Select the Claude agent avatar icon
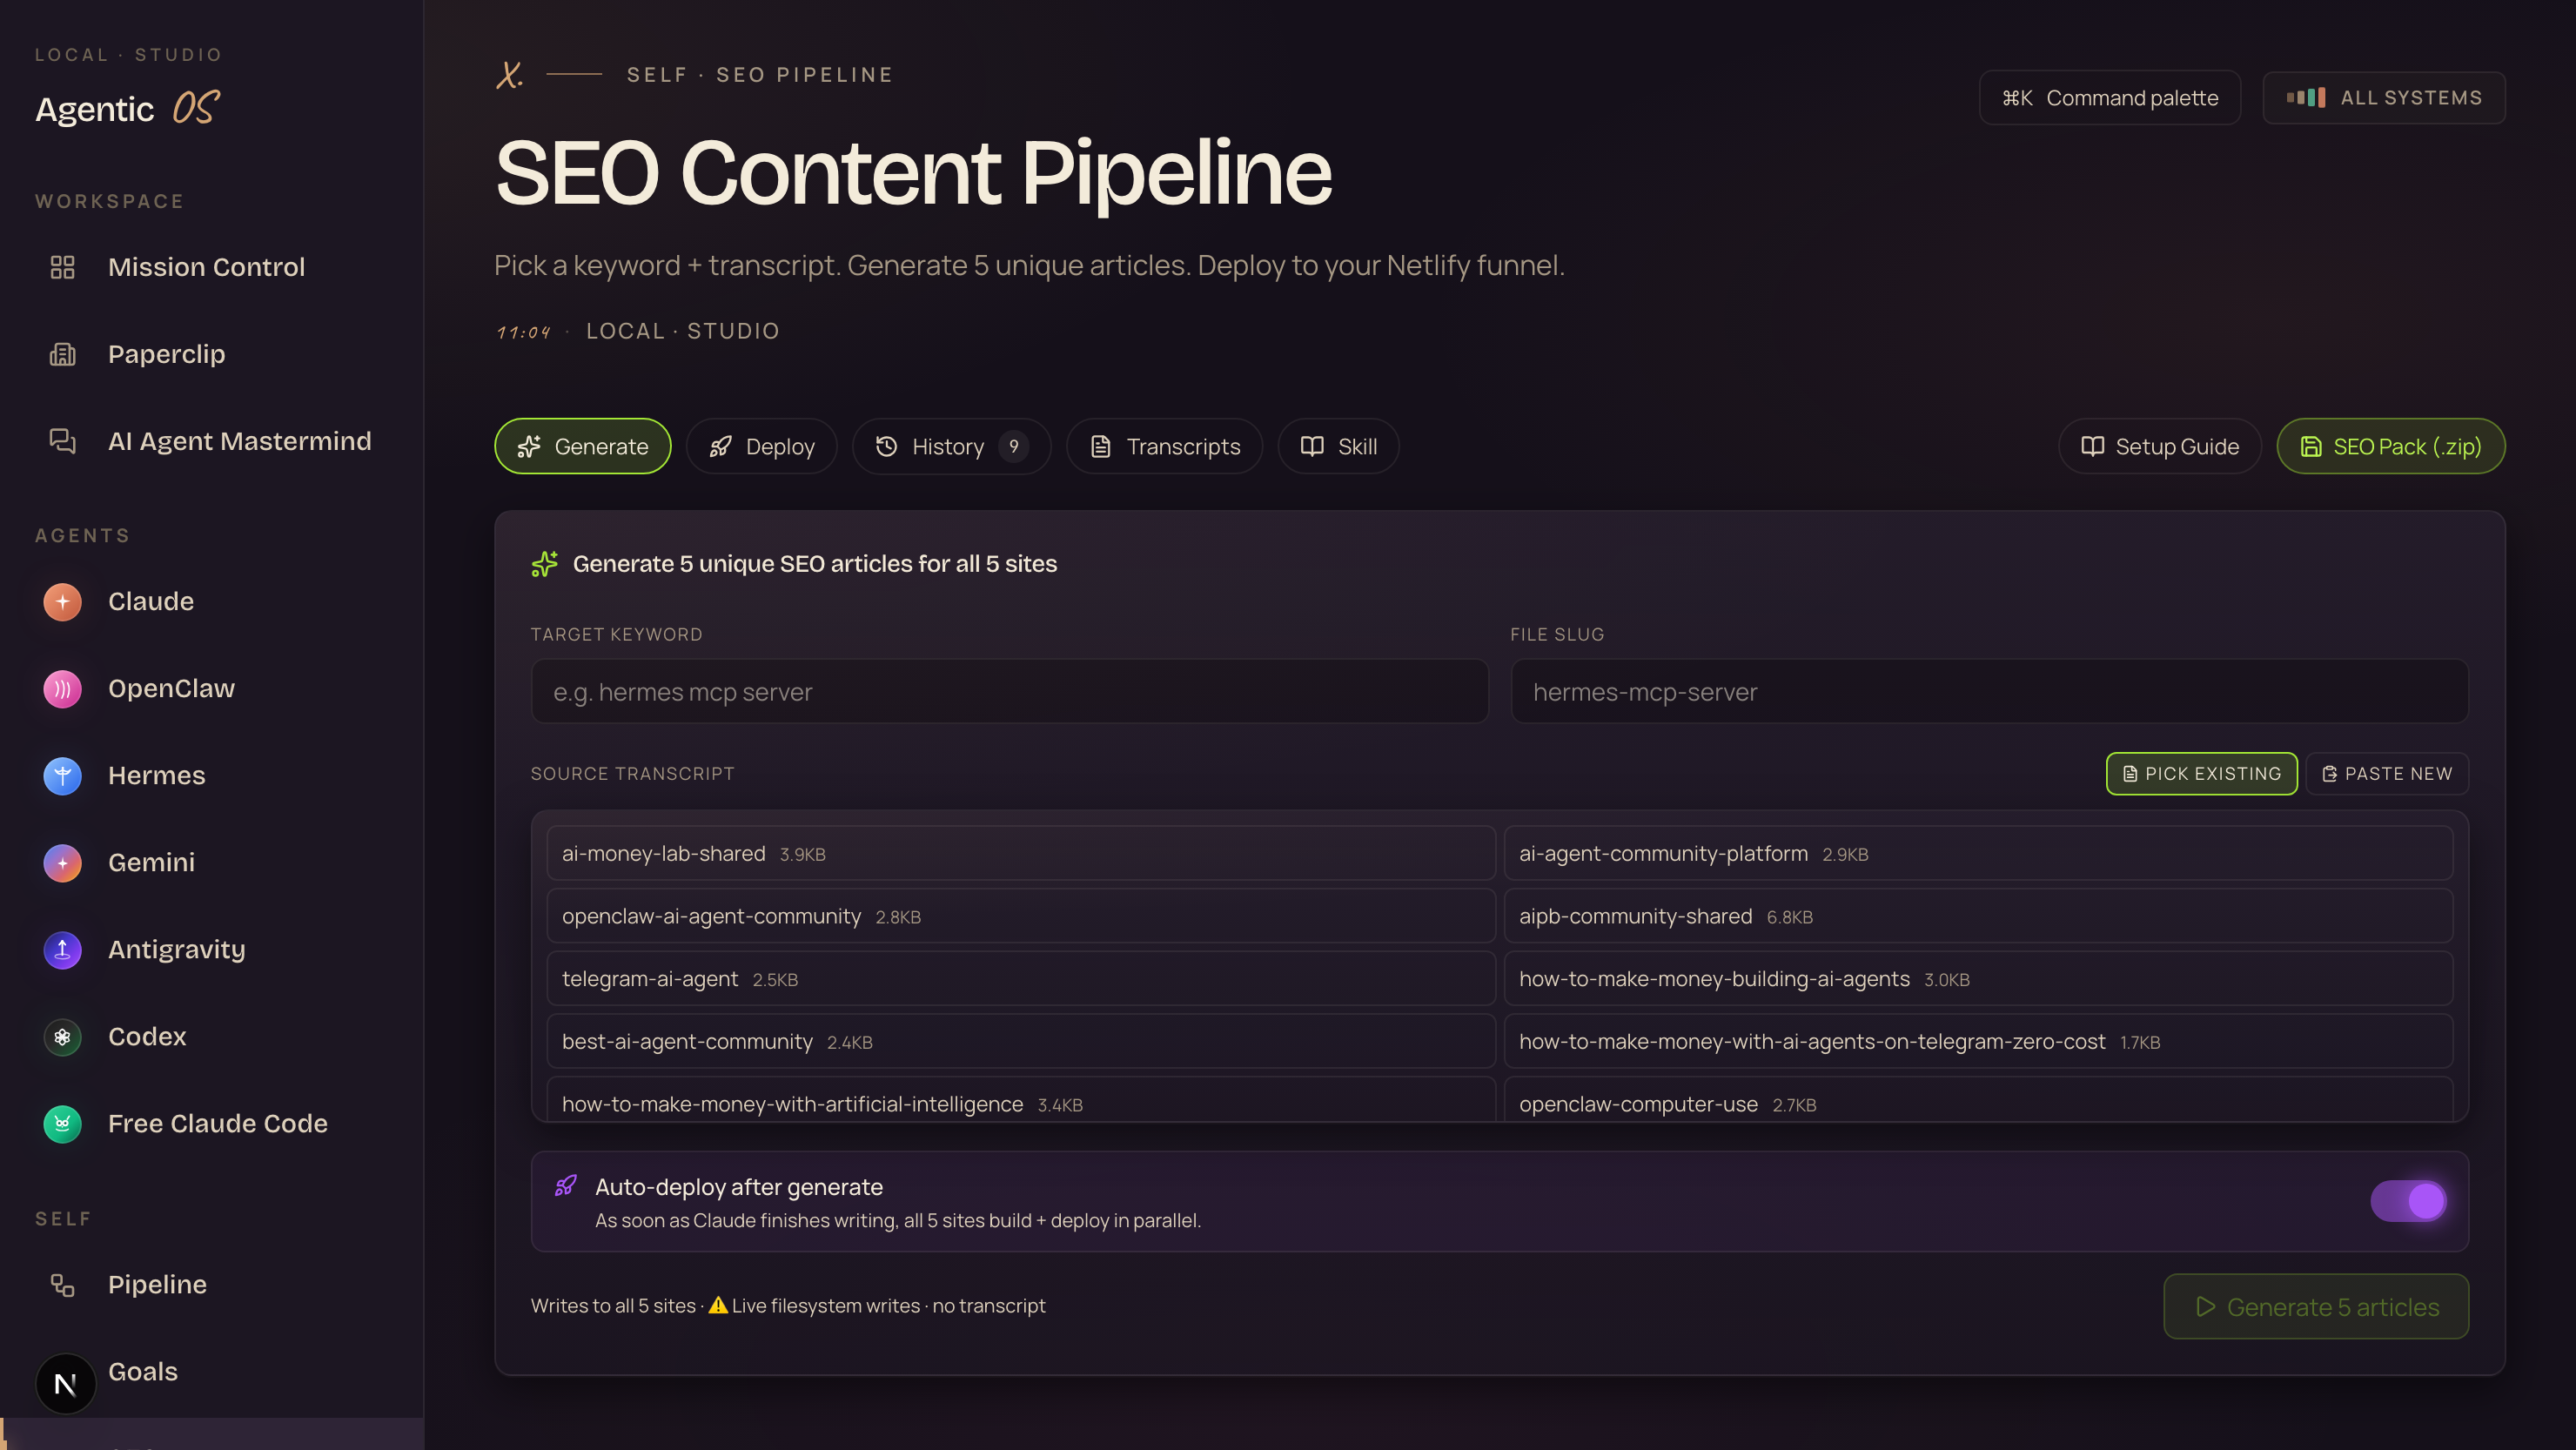This screenshot has height=1450, width=2576. (x=62, y=602)
